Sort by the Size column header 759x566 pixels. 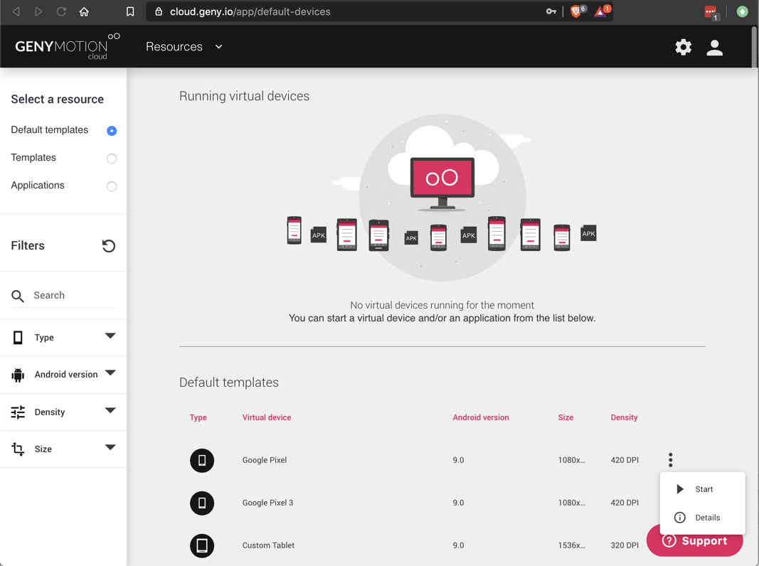point(566,417)
